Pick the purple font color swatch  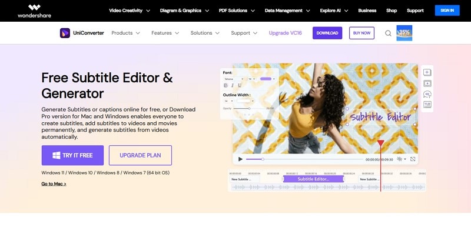click(x=266, y=79)
